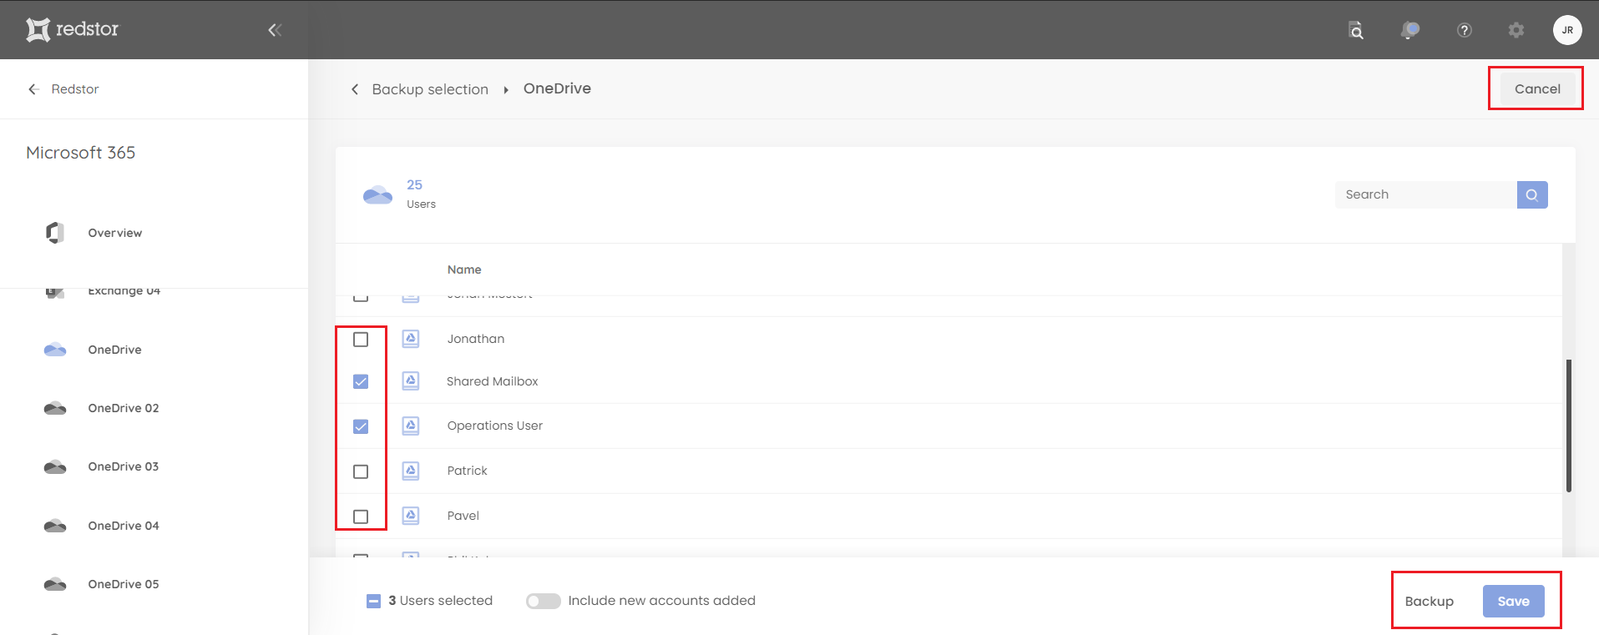Click Patrick's user file icon

411,471
